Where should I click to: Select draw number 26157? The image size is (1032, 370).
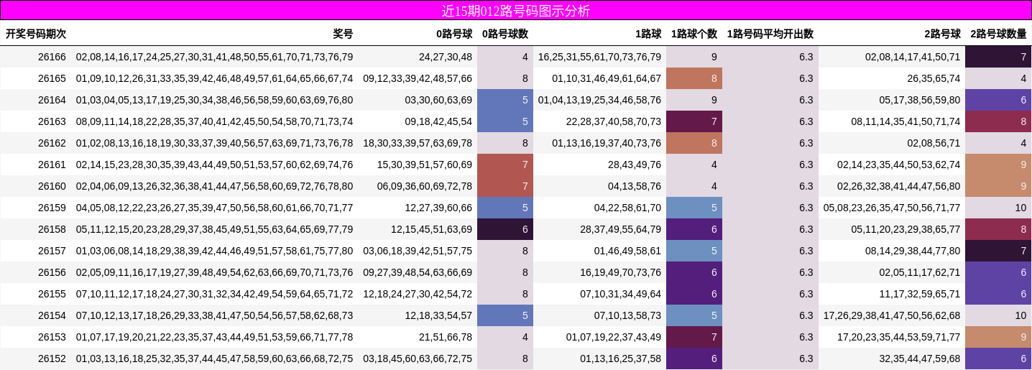pos(52,251)
